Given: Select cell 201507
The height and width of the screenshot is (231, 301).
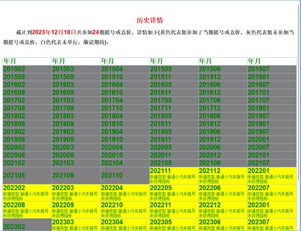Looking at the screenshot, I should point(272,69).
